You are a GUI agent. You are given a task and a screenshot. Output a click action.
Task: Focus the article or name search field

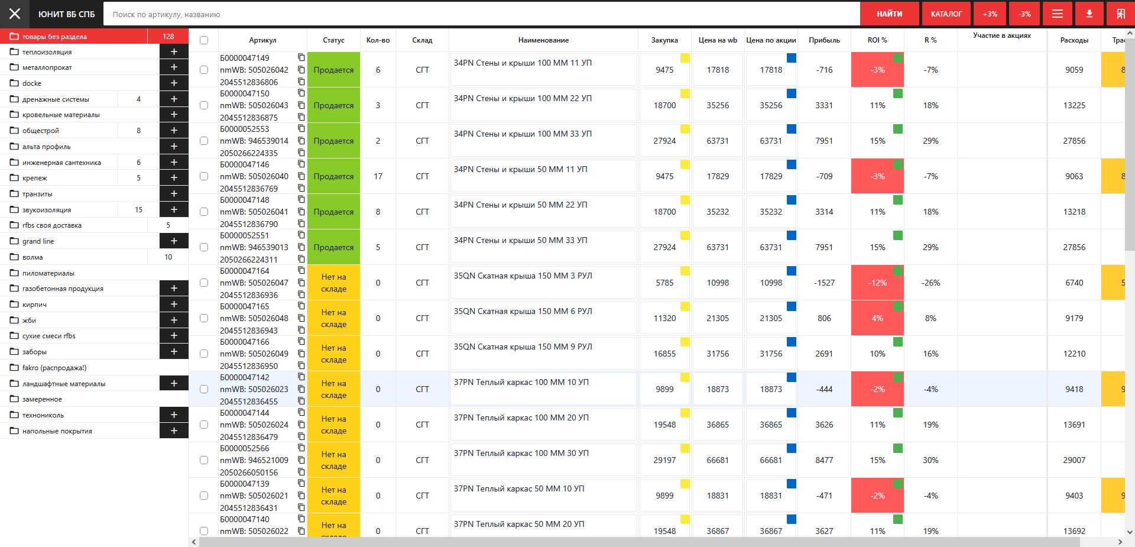pyautogui.click(x=481, y=14)
